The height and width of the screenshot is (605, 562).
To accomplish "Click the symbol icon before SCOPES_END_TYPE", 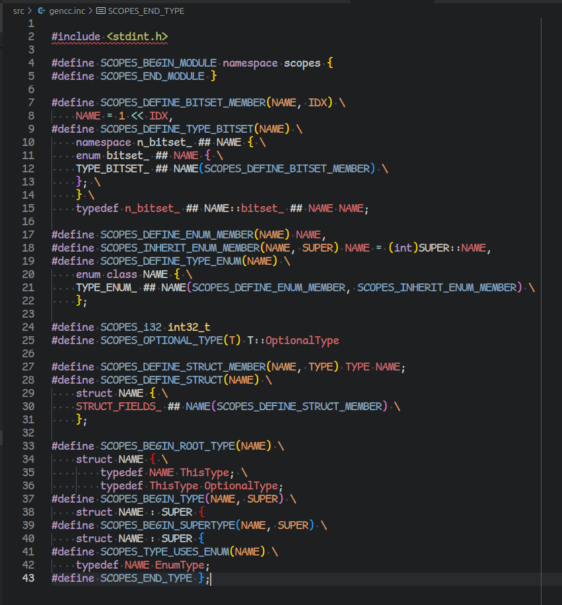I will coord(101,11).
